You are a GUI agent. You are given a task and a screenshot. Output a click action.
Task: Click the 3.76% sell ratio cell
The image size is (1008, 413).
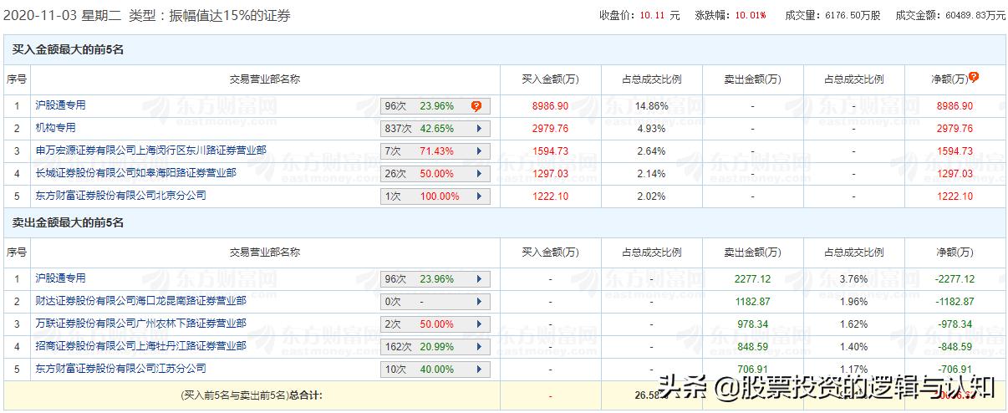coord(853,279)
